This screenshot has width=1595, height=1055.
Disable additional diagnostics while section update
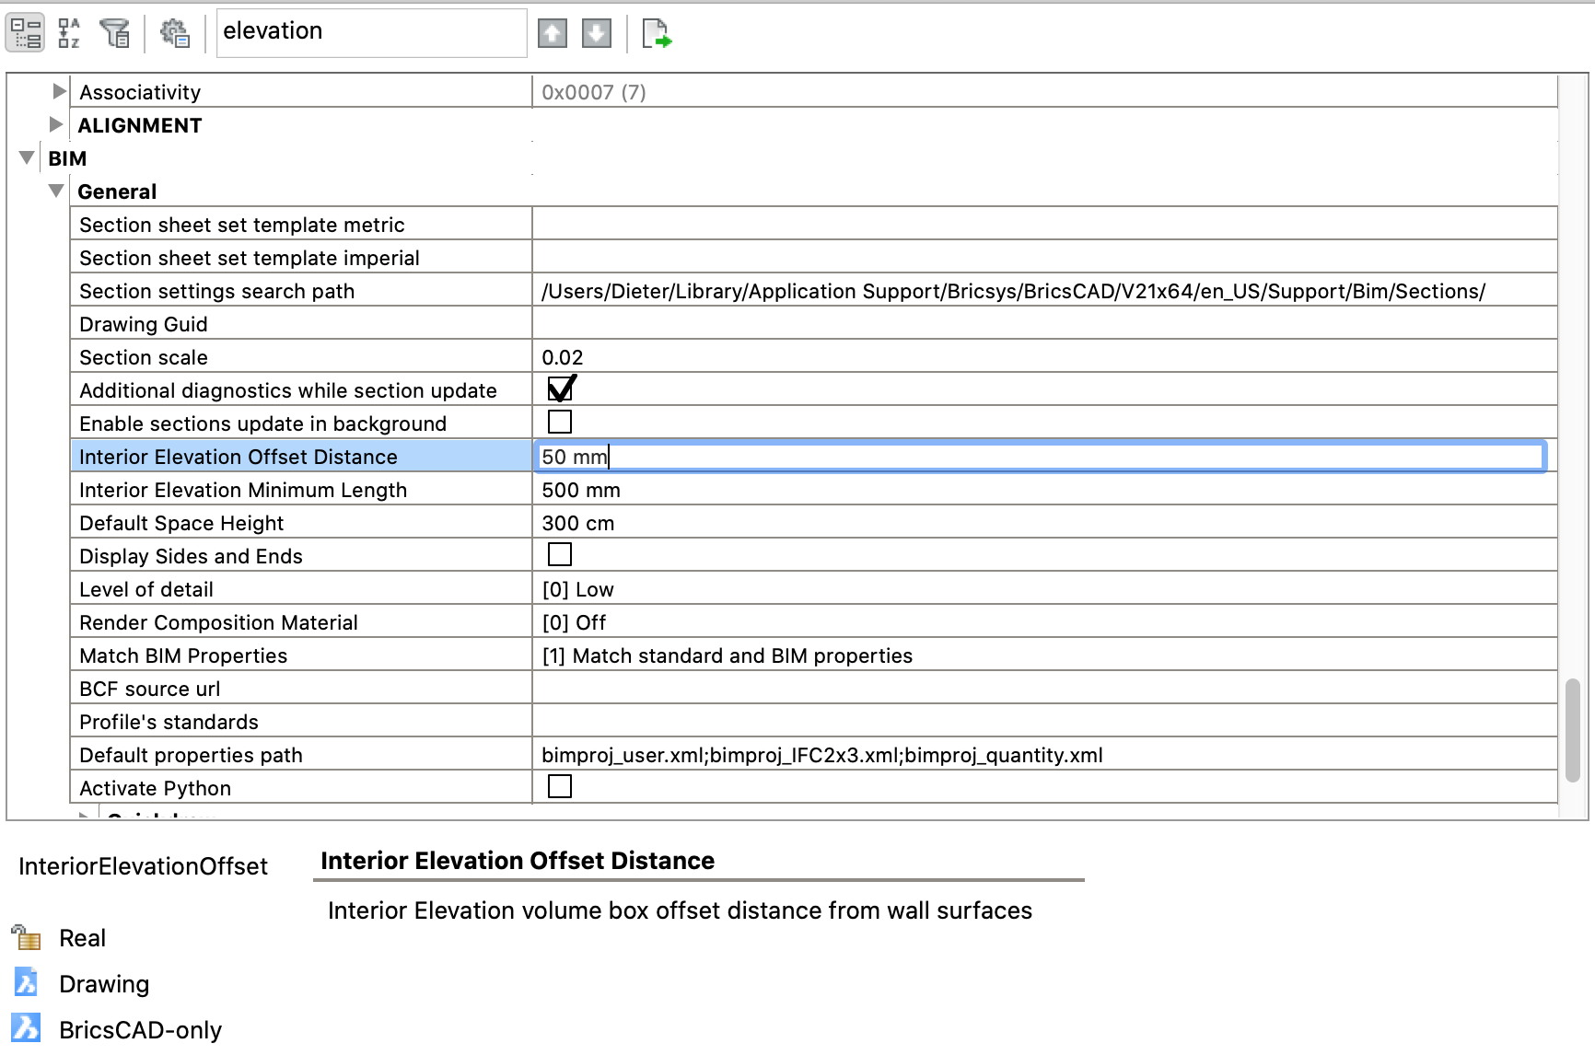point(560,389)
